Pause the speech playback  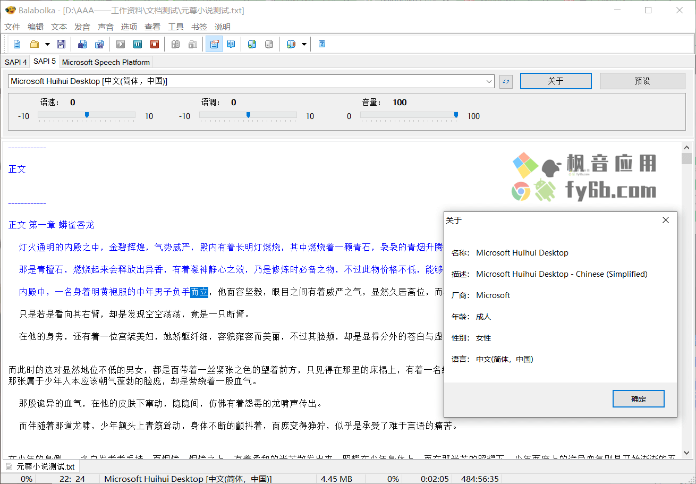pyautogui.click(x=138, y=44)
